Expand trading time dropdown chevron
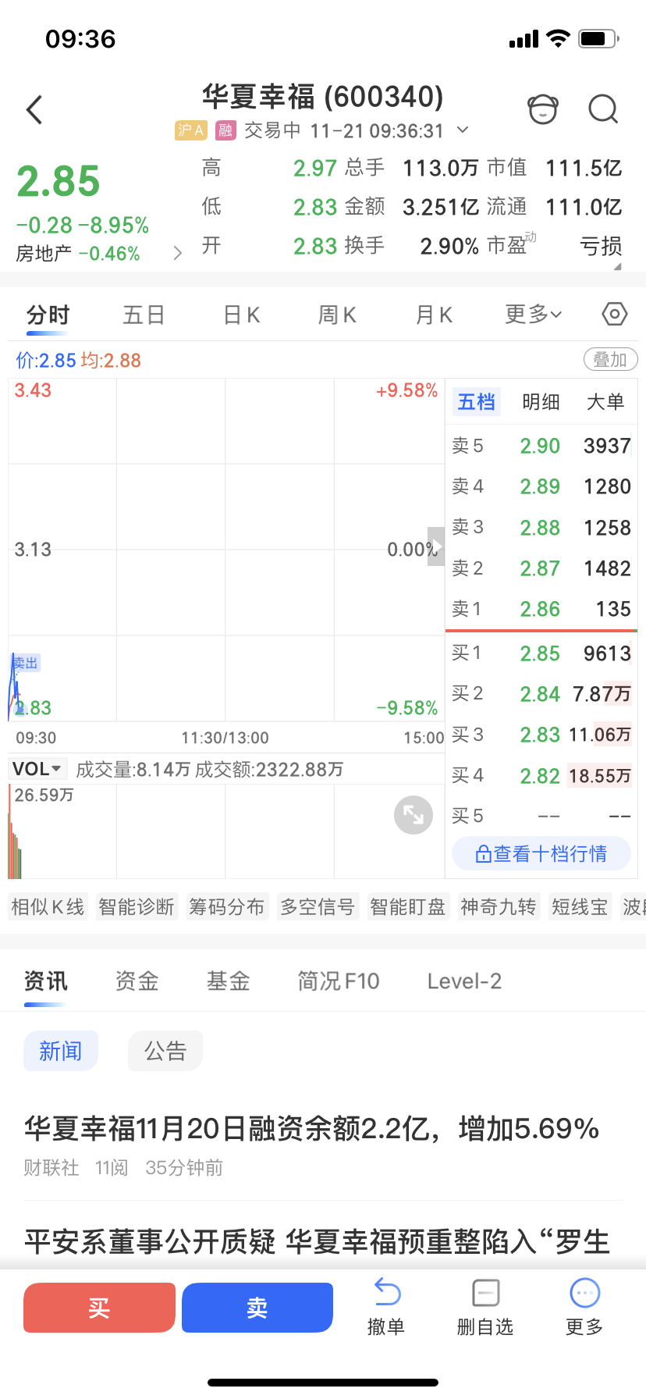The width and height of the screenshot is (646, 1399). [x=463, y=130]
